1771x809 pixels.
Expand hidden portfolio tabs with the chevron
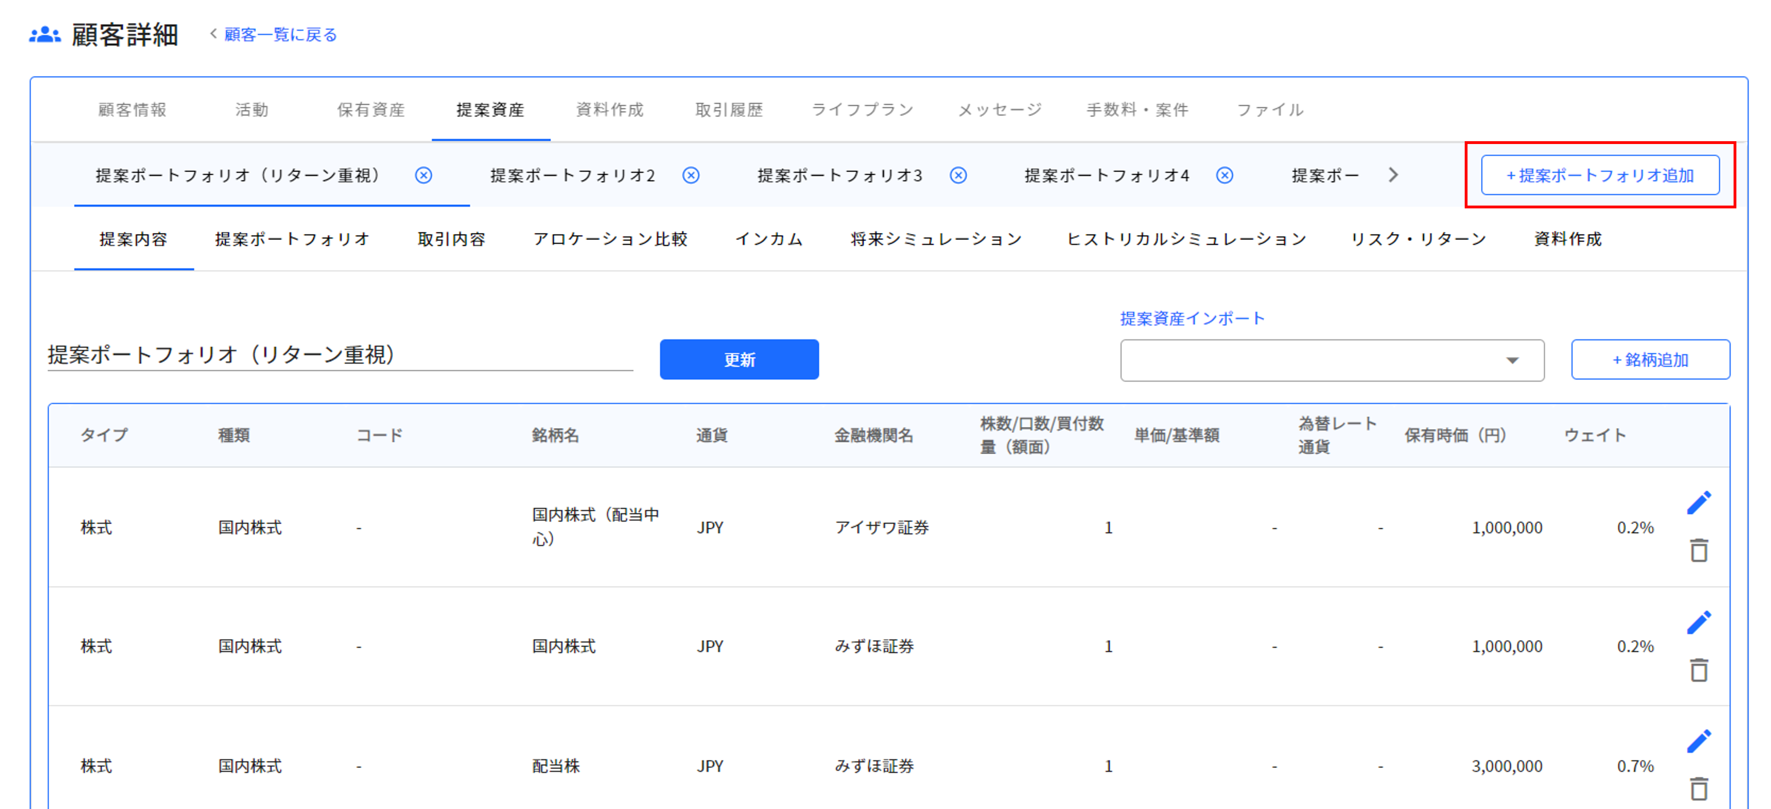coord(1393,175)
